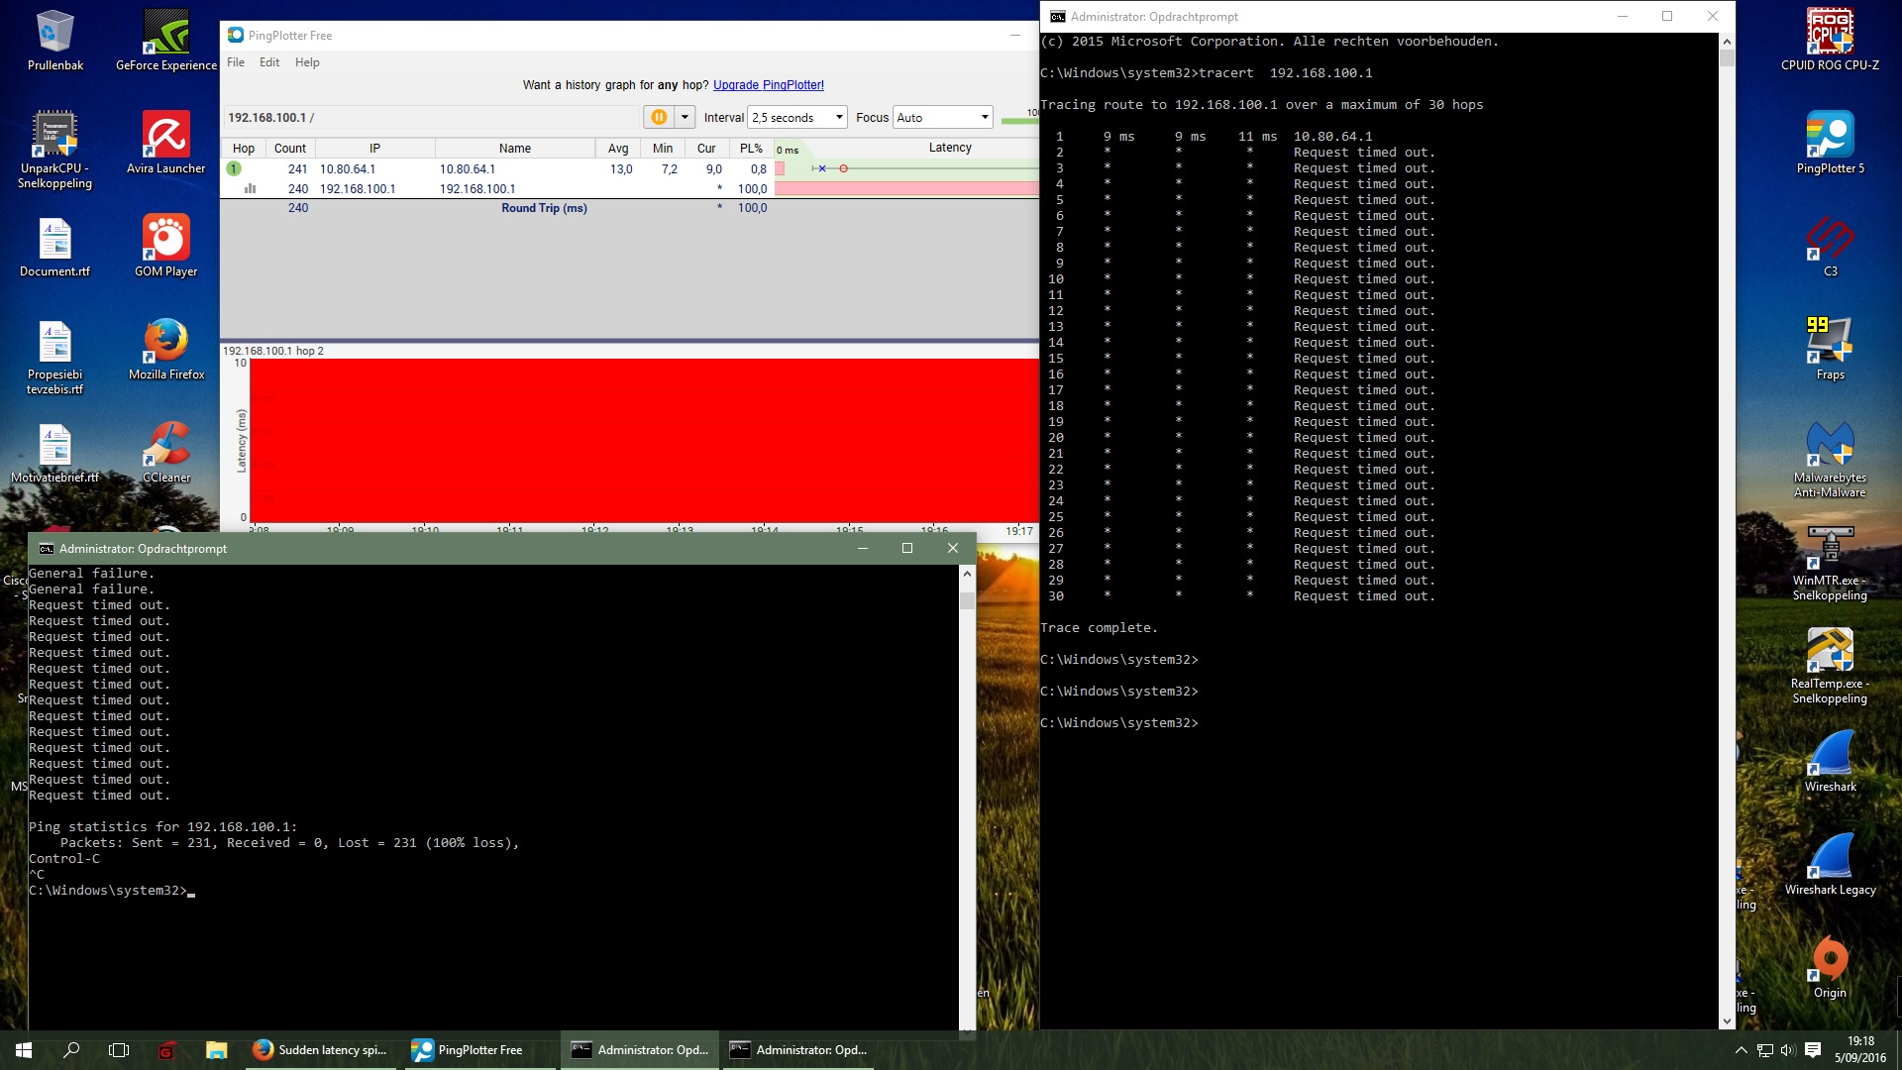
Task: Sort by the PL% column header
Action: pyautogui.click(x=751, y=148)
